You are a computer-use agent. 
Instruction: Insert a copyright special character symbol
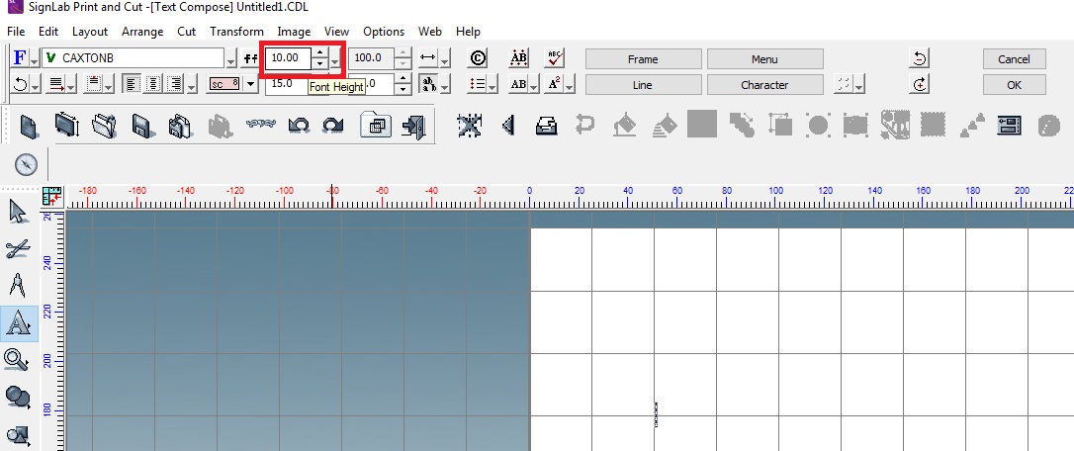[x=478, y=58]
